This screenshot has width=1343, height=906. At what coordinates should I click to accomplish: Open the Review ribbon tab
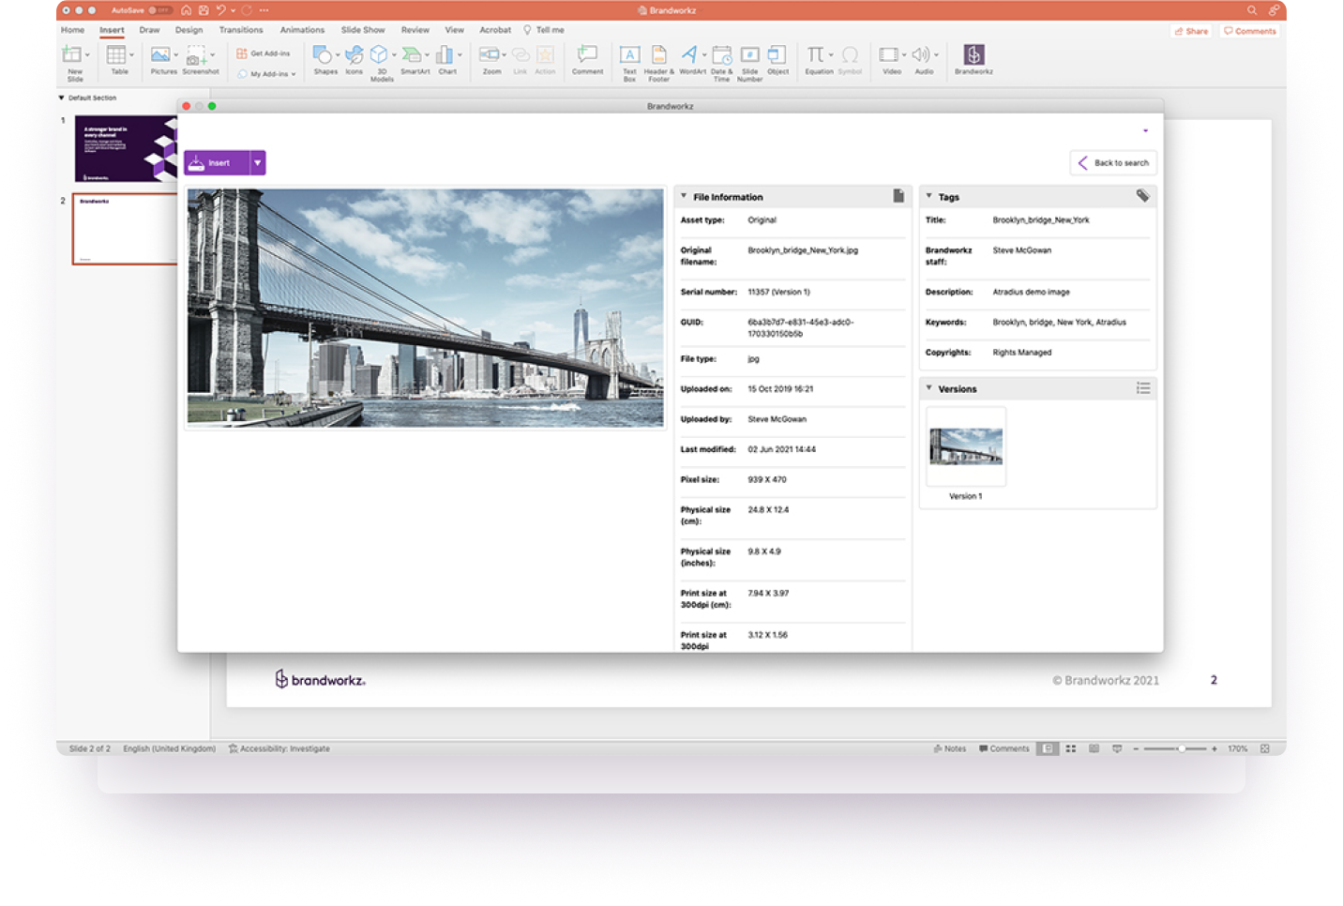(415, 30)
